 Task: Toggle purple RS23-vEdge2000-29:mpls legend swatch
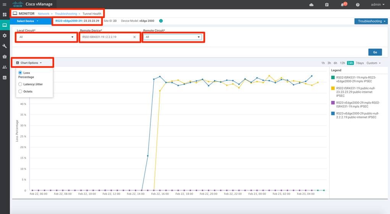click(333, 102)
